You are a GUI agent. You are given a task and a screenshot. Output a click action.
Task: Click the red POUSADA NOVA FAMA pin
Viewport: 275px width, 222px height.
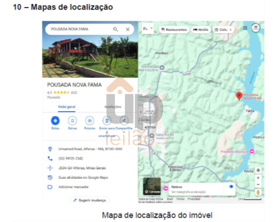239,96
